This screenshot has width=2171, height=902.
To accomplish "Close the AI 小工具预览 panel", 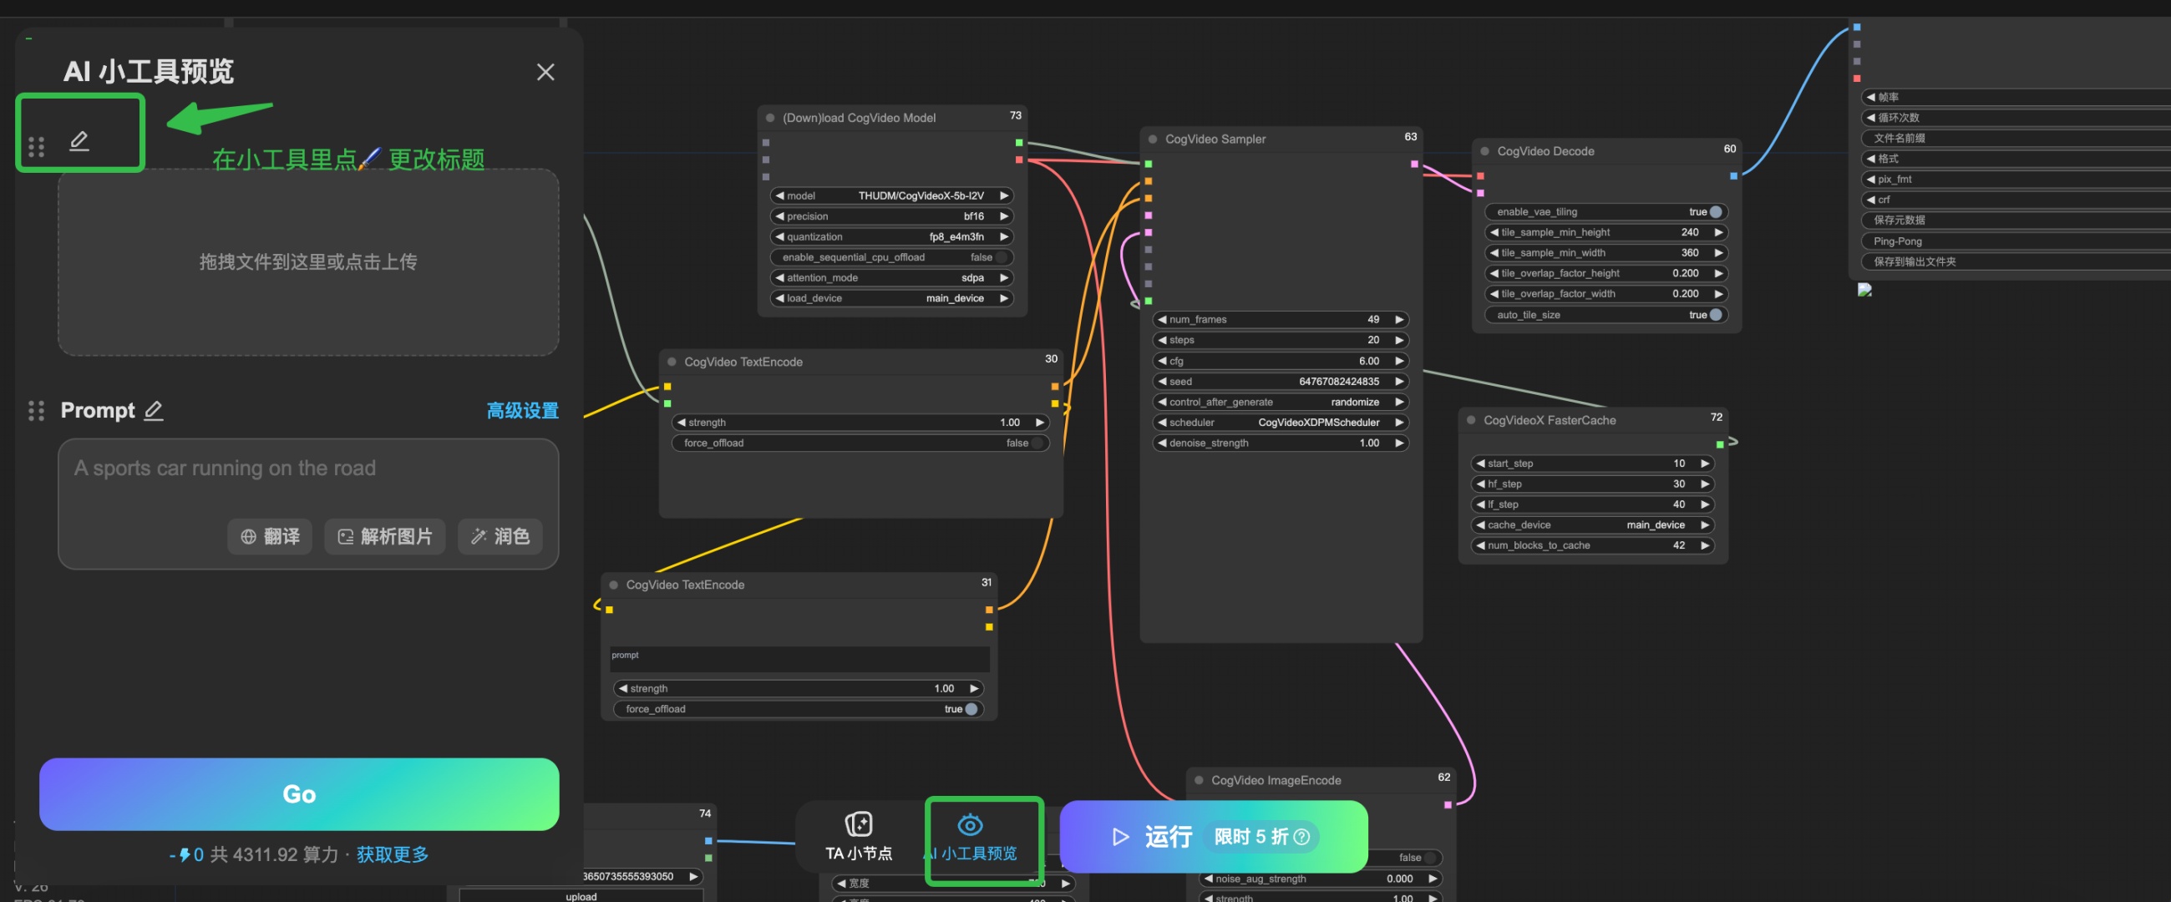I will pyautogui.click(x=545, y=73).
